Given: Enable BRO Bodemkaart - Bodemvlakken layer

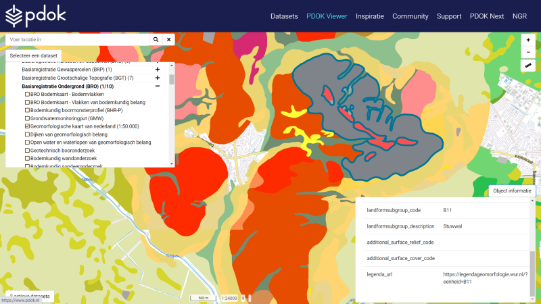Looking at the screenshot, I should pyautogui.click(x=27, y=94).
